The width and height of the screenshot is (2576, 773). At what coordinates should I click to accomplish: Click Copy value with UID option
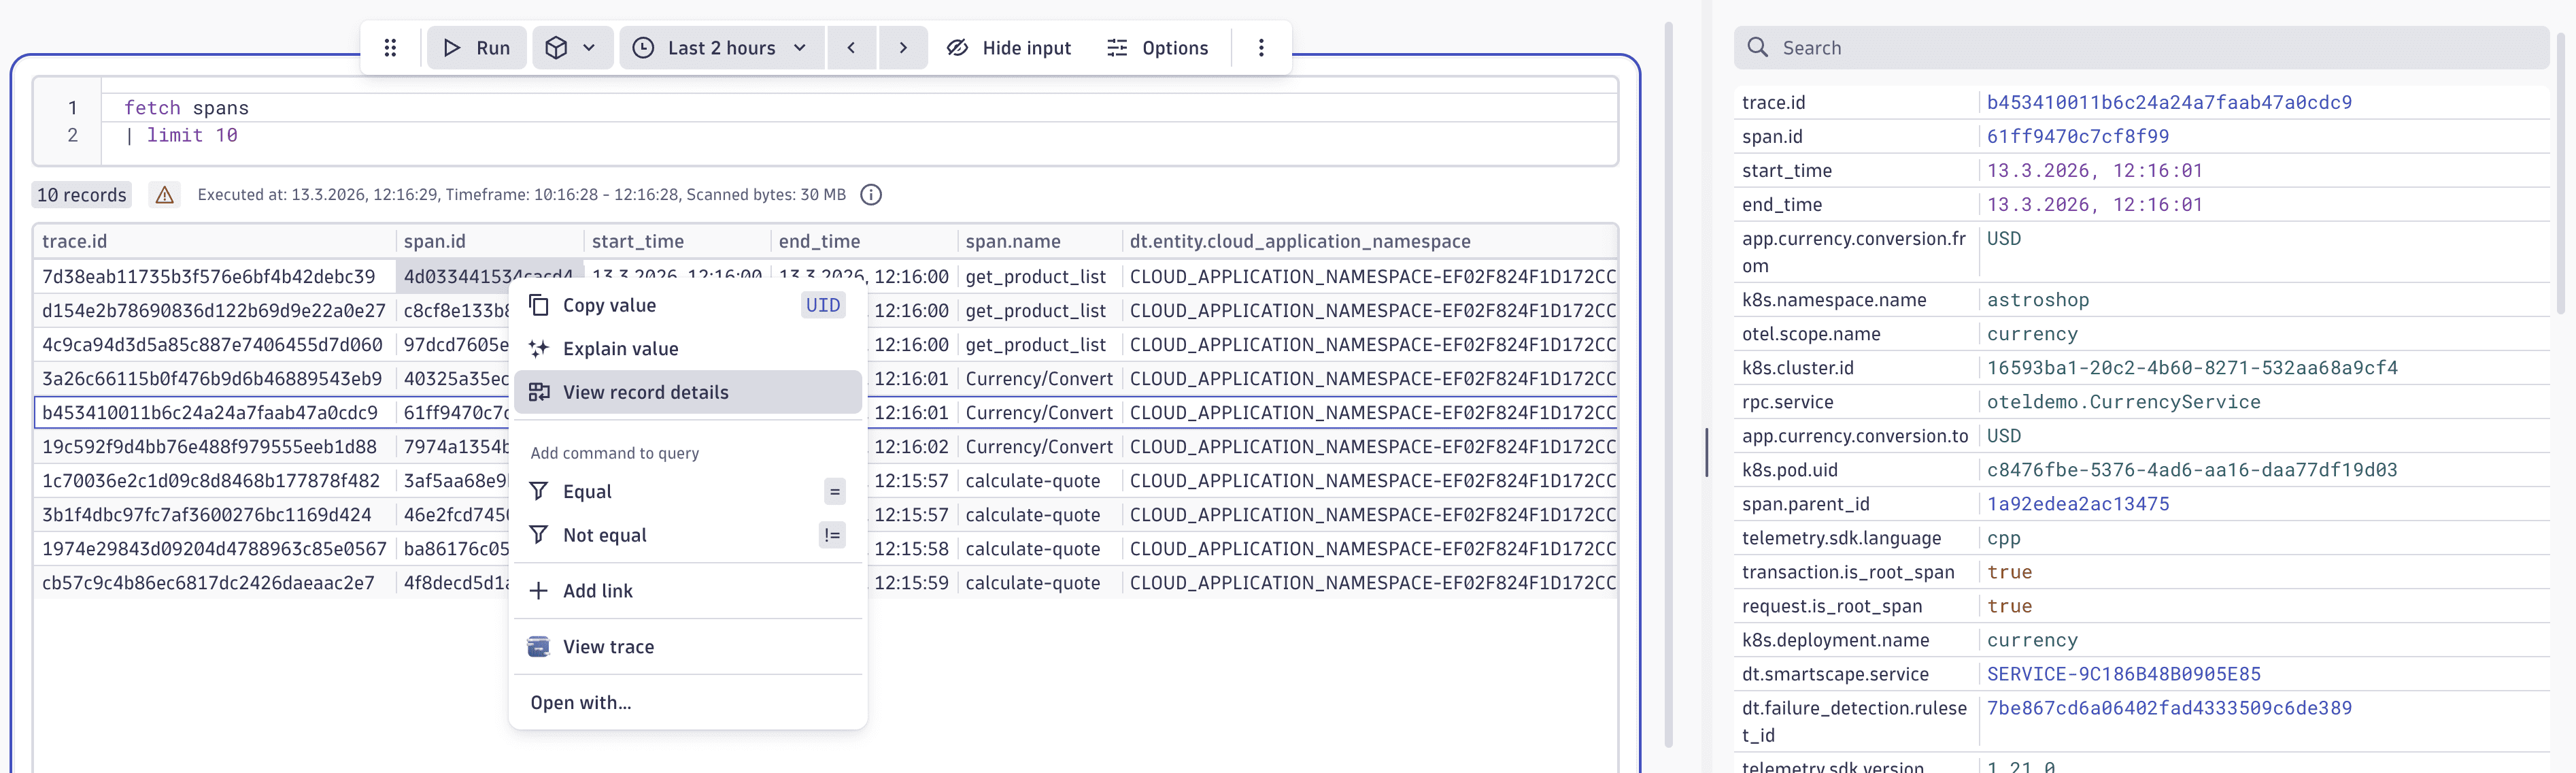(609, 305)
